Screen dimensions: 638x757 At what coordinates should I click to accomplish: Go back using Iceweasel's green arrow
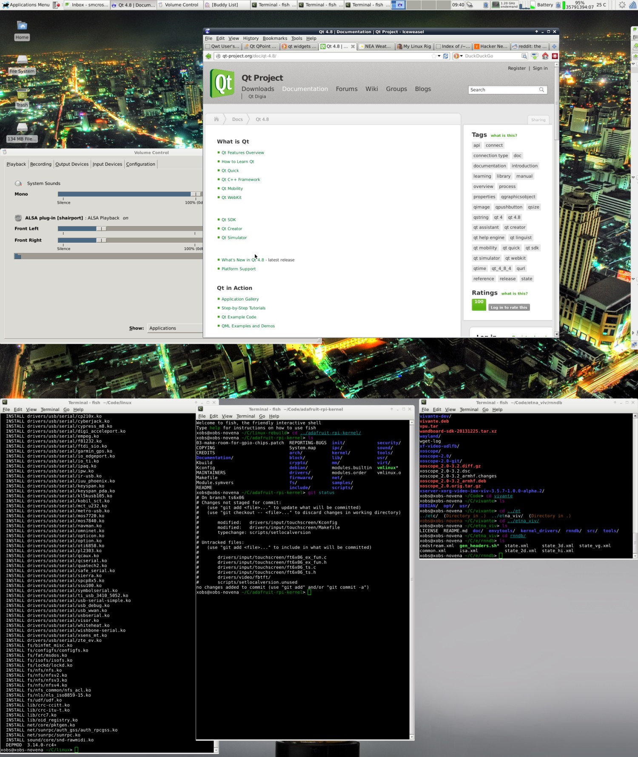pyautogui.click(x=208, y=56)
